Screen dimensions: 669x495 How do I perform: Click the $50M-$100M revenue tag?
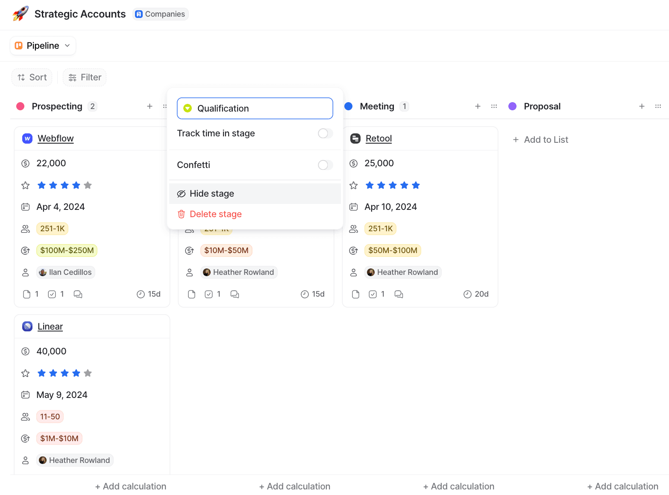(x=393, y=250)
